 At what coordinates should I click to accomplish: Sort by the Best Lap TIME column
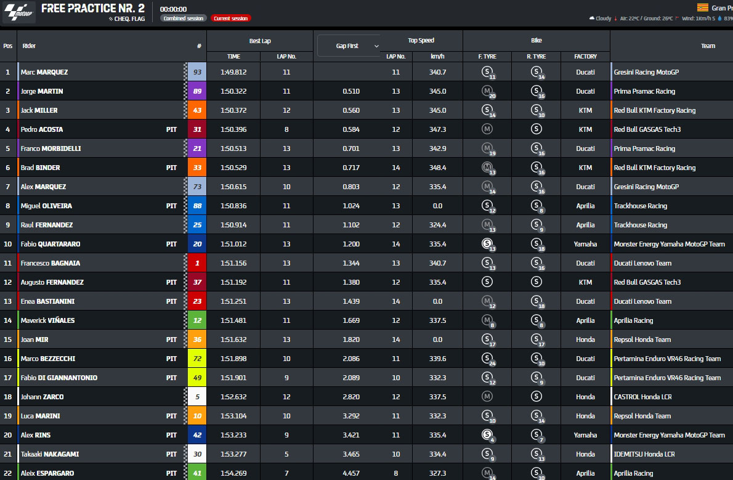coord(233,56)
